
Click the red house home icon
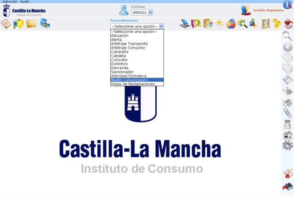[x=288, y=23]
